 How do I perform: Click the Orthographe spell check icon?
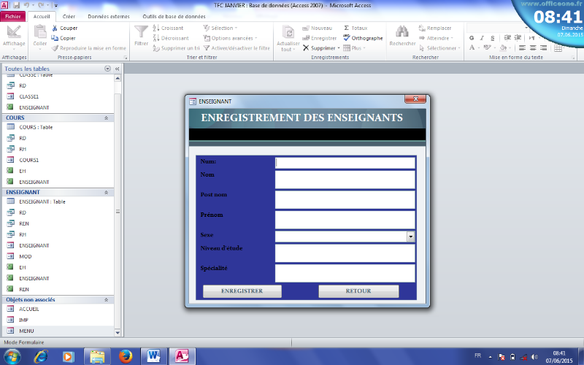[347, 38]
